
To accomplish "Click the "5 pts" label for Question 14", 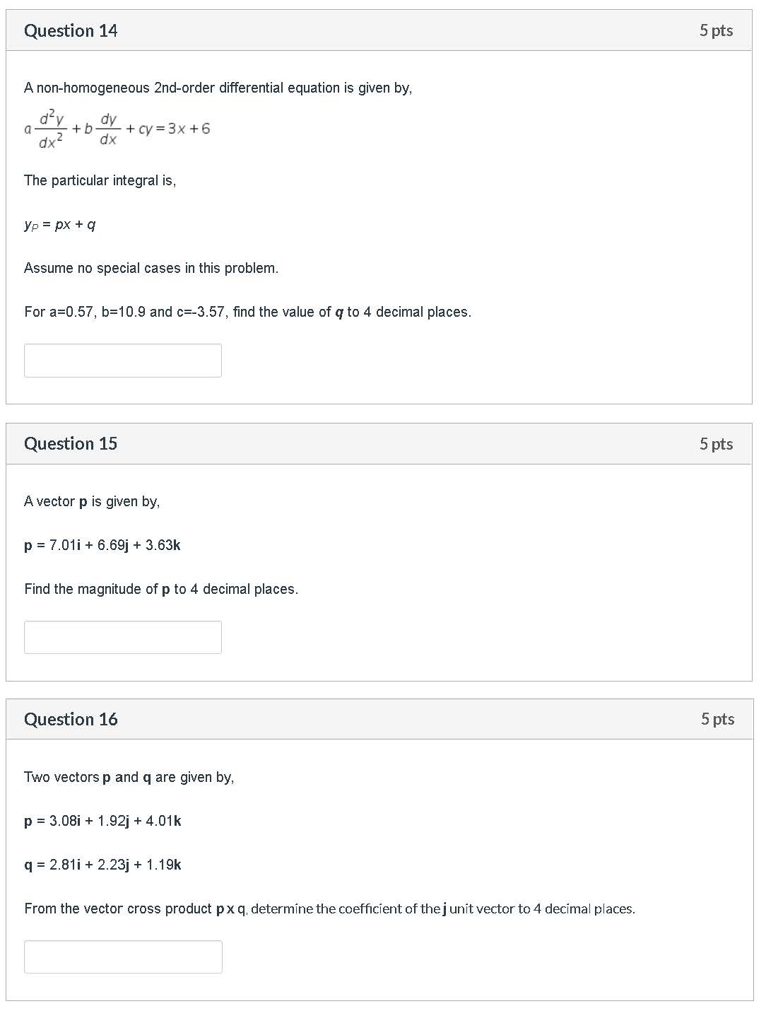I will [x=716, y=30].
